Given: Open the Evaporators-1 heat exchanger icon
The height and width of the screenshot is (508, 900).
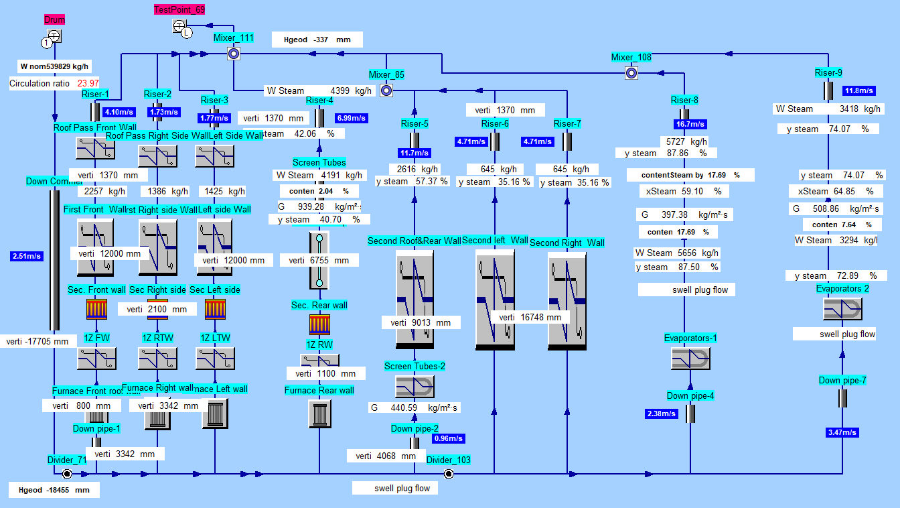Looking at the screenshot, I should click(690, 359).
